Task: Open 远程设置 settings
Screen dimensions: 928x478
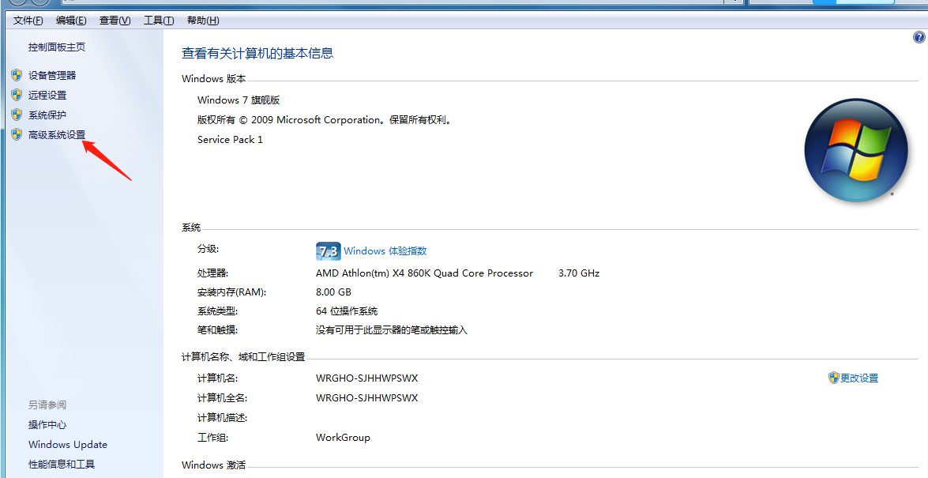Action: pyautogui.click(x=47, y=95)
